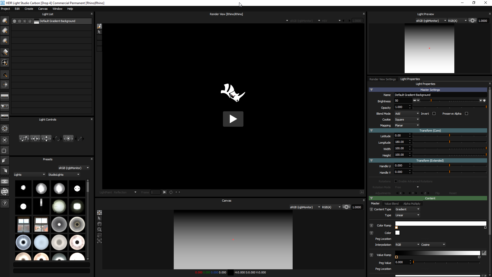Switch to the Alpha Multiply tab
Image resolution: width=492 pixels, height=277 pixels.
(412, 204)
